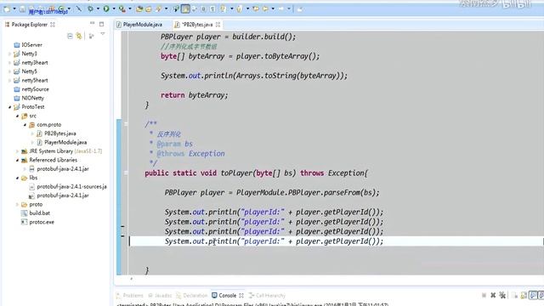This screenshot has height=306, width=544.
Task: Open the Declaration tab
Action: tap(191, 296)
